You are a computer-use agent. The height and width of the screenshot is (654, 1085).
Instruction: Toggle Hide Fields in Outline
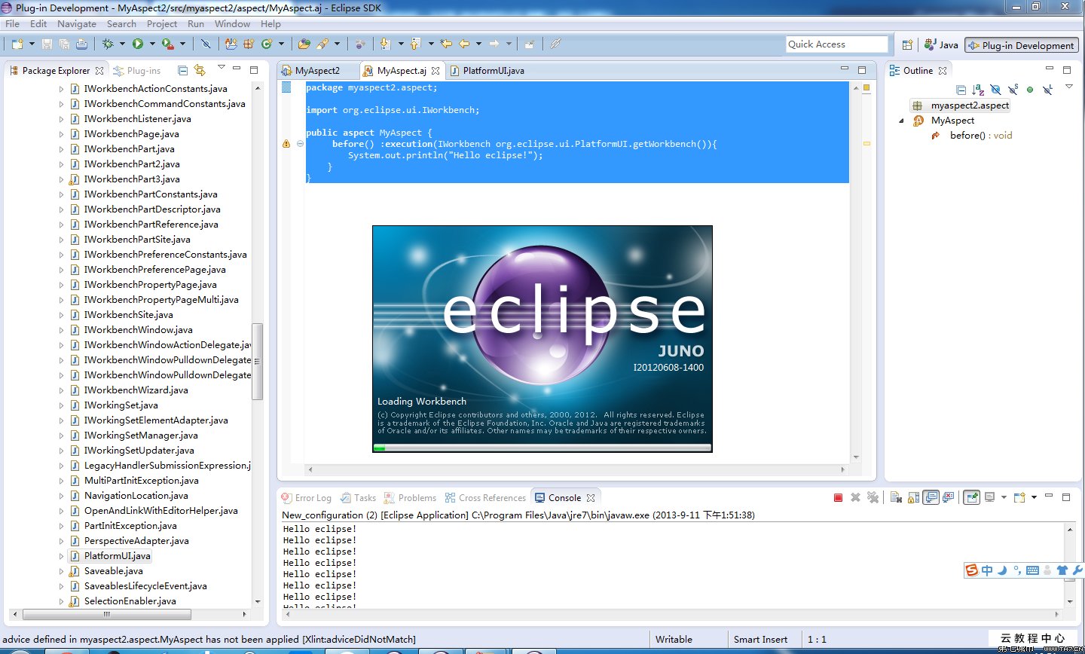(996, 90)
